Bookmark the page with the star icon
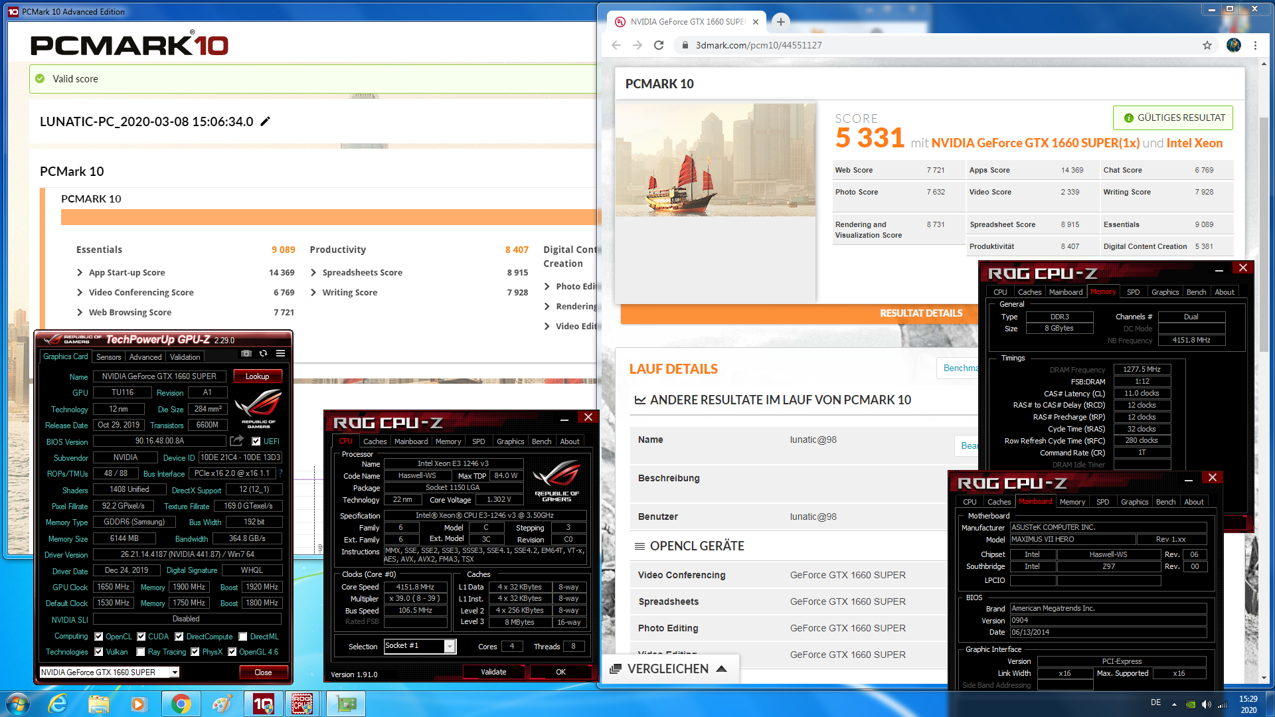This screenshot has width=1275, height=717. [1207, 45]
